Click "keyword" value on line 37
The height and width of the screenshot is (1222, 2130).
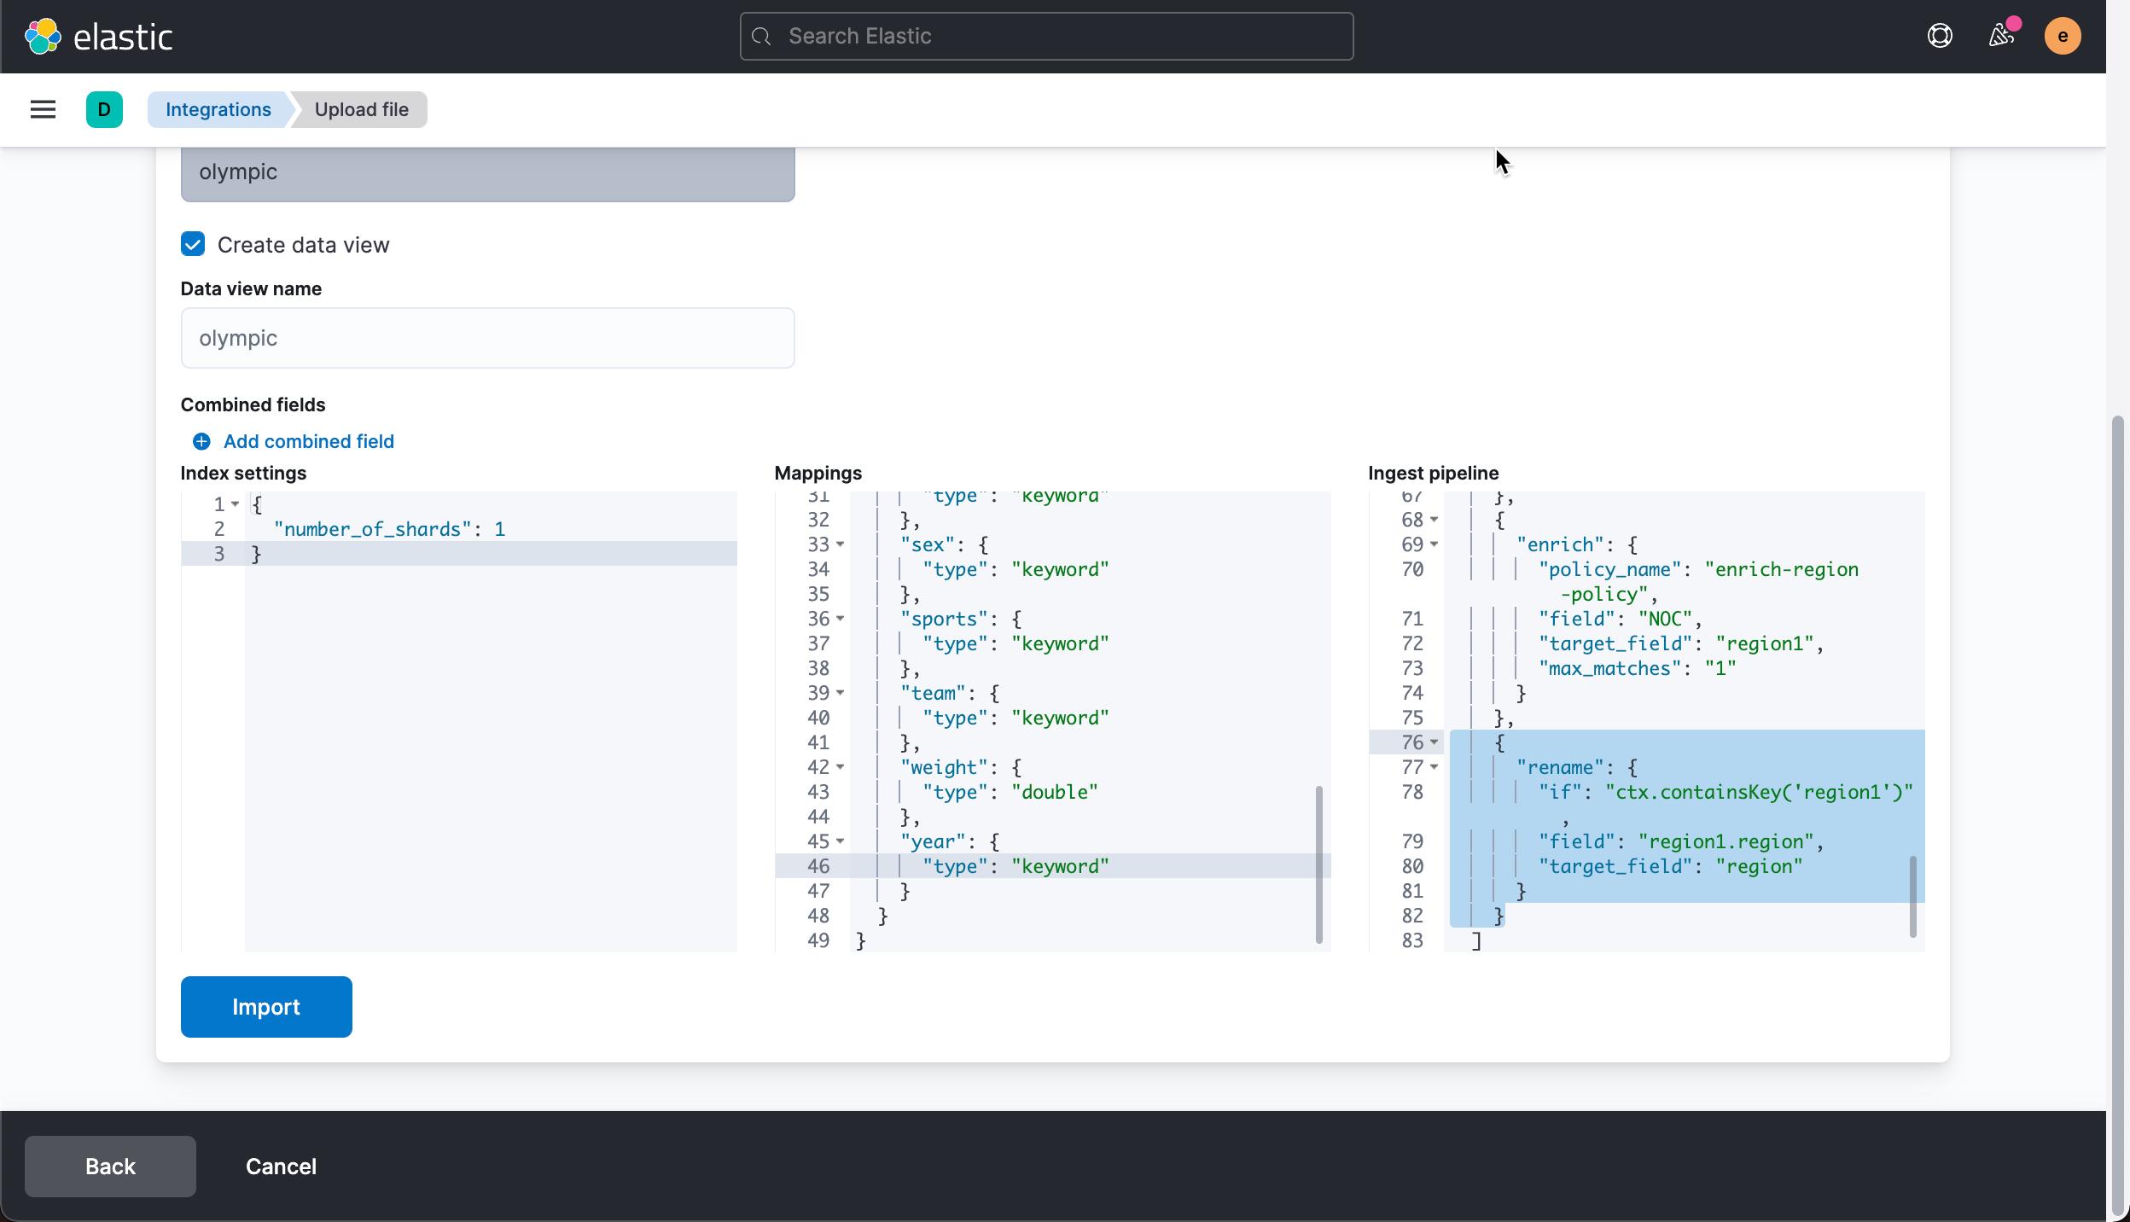[1061, 643]
